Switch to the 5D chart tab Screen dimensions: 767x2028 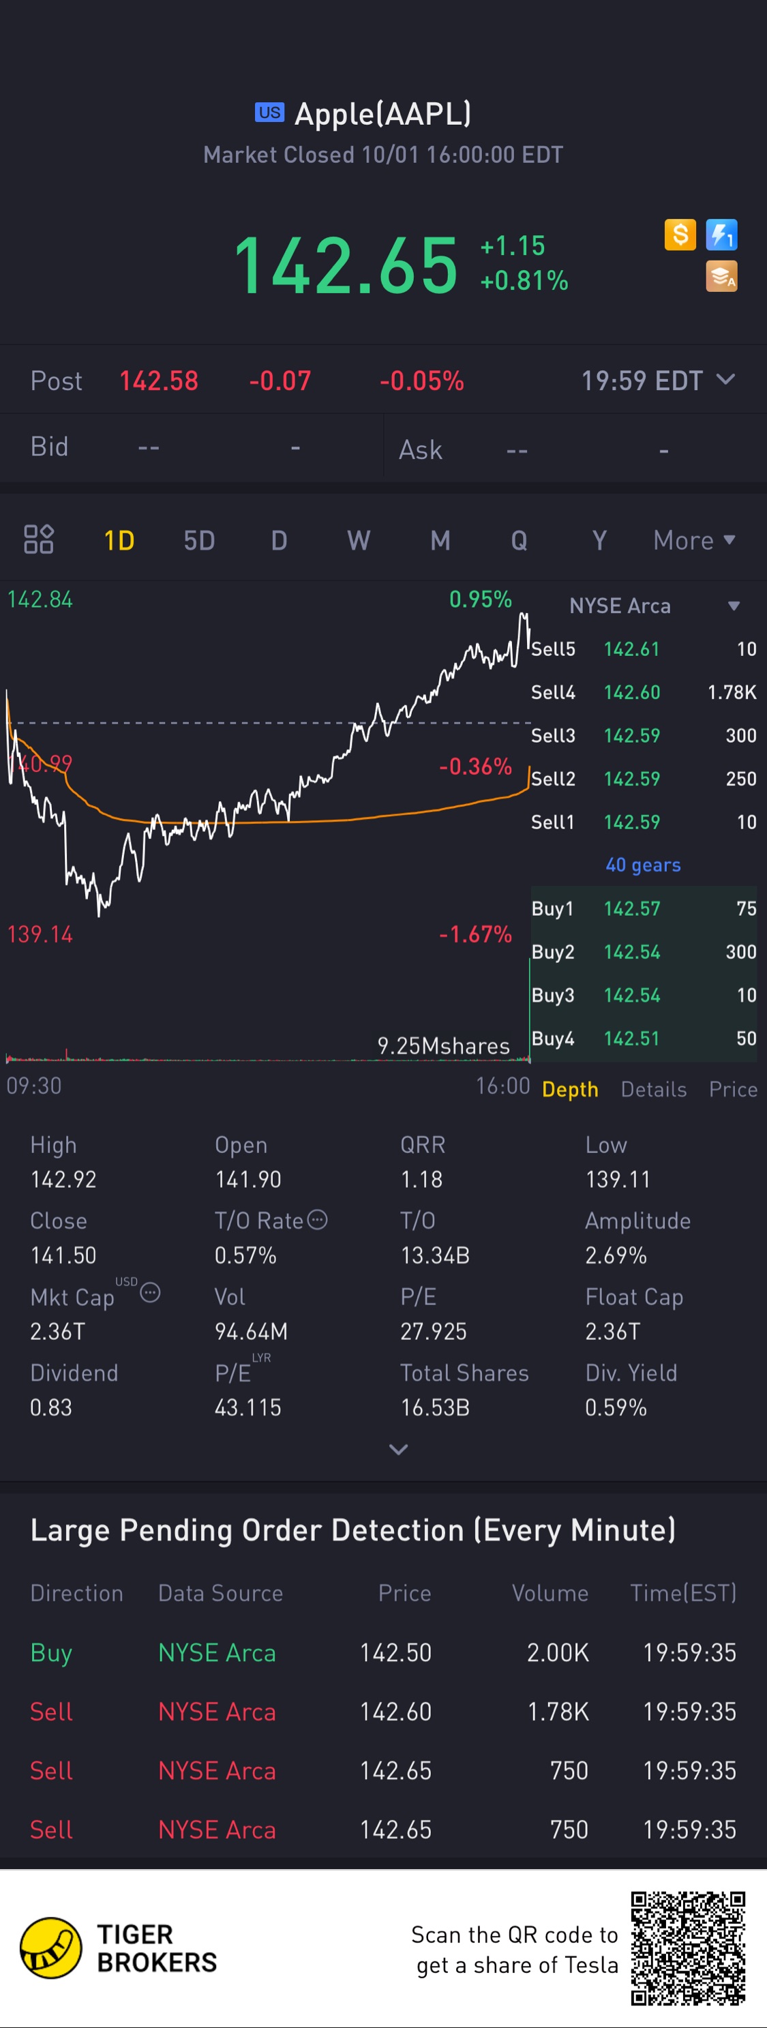[199, 540]
